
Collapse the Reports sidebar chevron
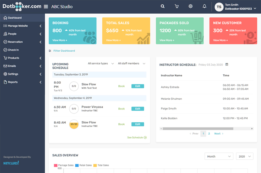coord(40,82)
